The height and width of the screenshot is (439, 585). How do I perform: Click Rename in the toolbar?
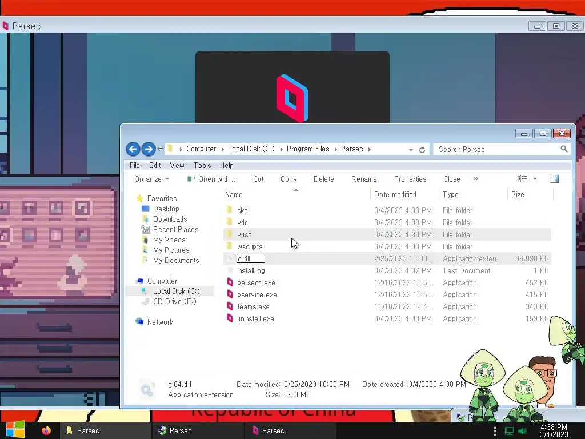point(364,179)
